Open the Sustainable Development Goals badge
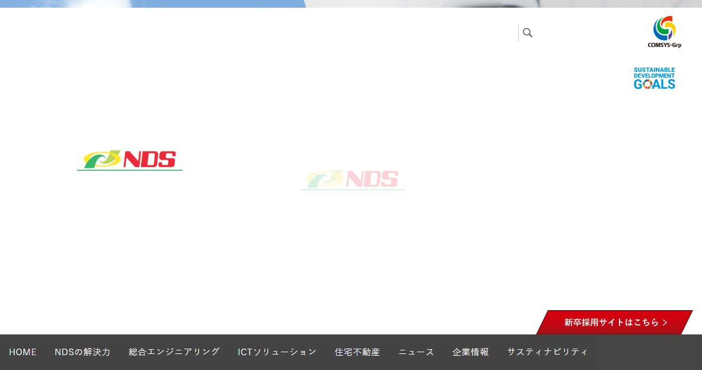Viewport: 702px width, 370px height. click(655, 78)
